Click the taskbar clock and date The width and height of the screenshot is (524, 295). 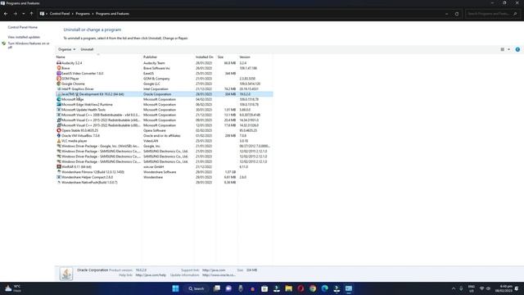pos(504,288)
